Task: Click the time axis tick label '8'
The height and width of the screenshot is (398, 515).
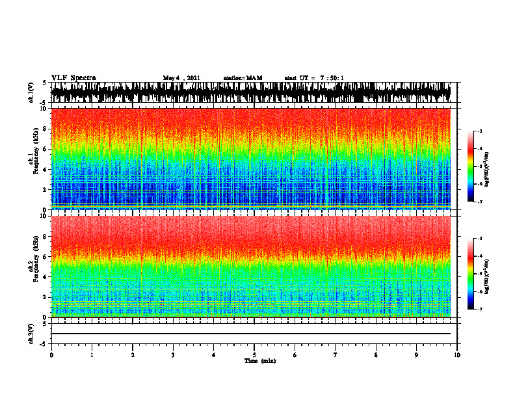Action: click(x=376, y=355)
